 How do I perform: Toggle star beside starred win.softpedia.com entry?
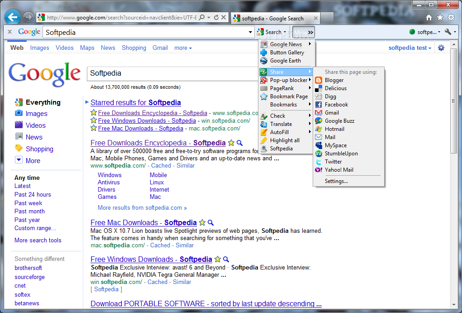[94, 120]
